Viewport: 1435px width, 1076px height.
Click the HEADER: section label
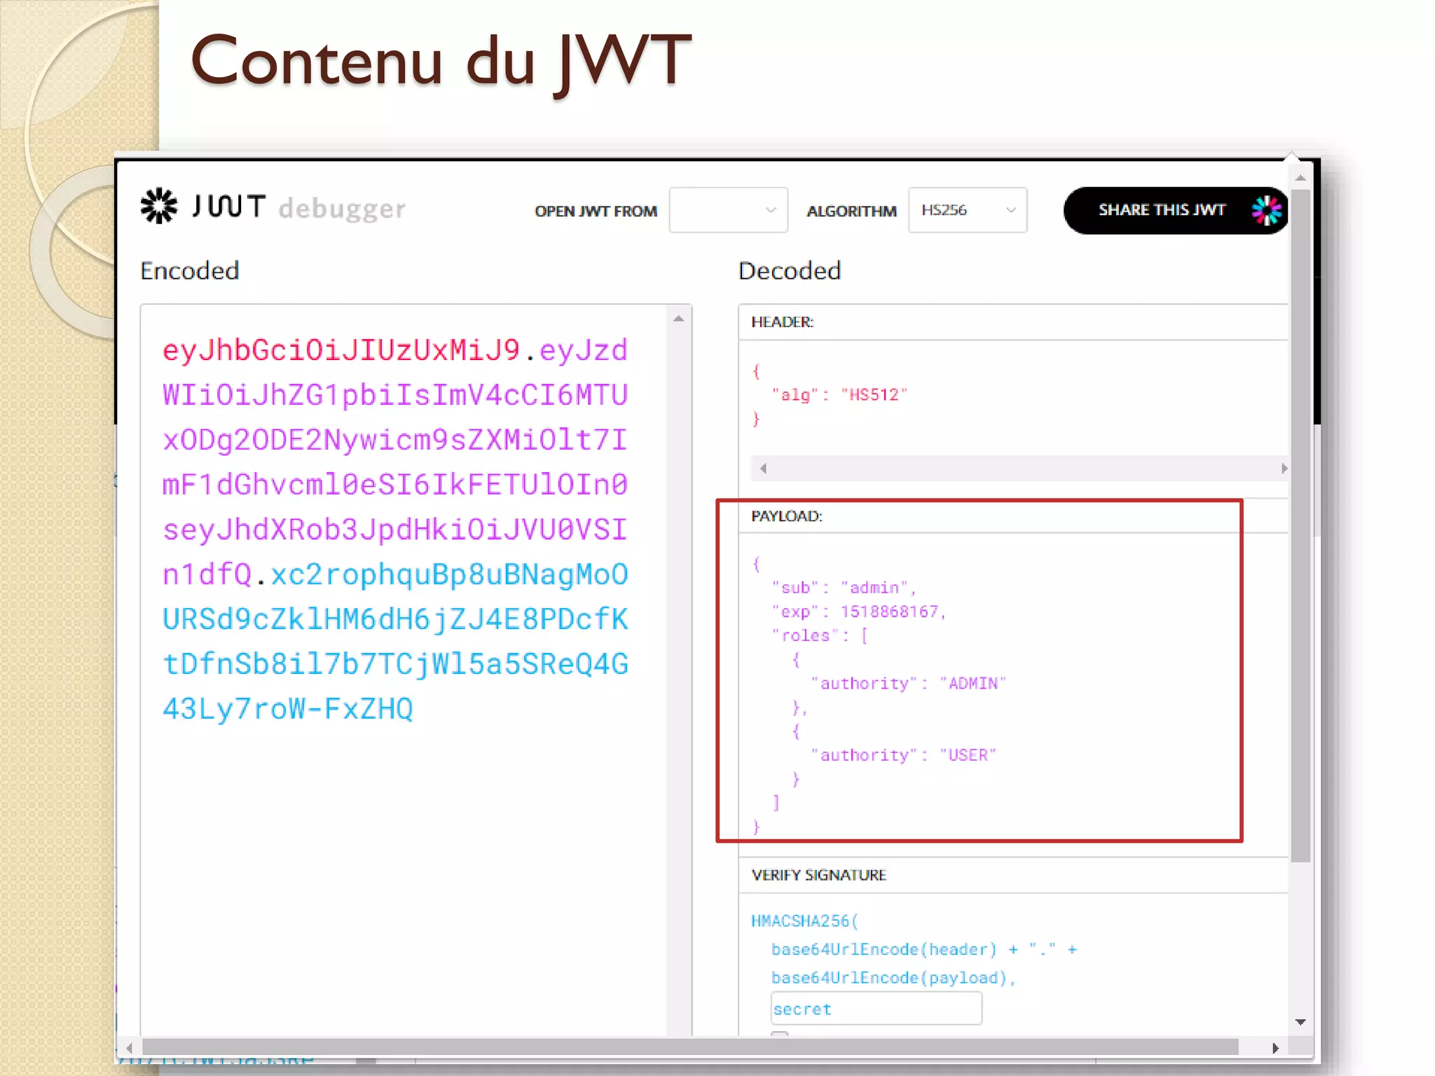pos(783,322)
